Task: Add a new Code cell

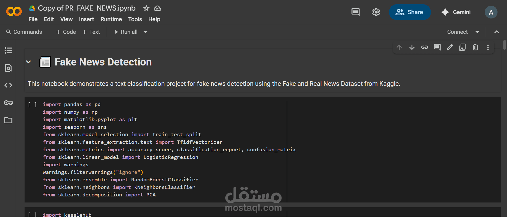Action: (66, 32)
